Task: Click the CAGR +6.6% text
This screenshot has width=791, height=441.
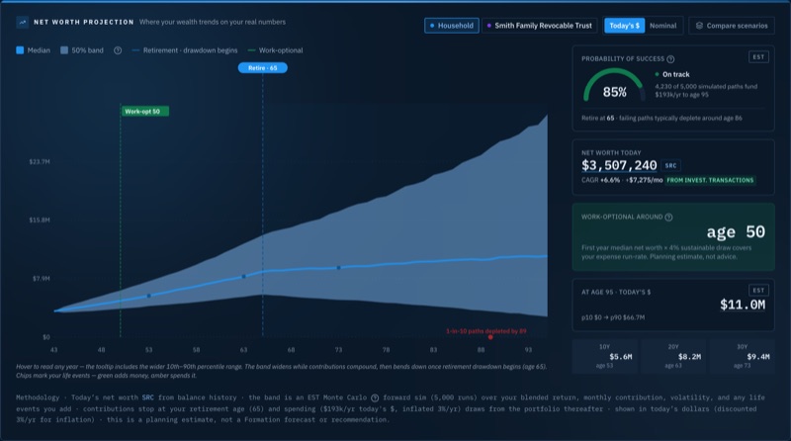Action: 600,180
